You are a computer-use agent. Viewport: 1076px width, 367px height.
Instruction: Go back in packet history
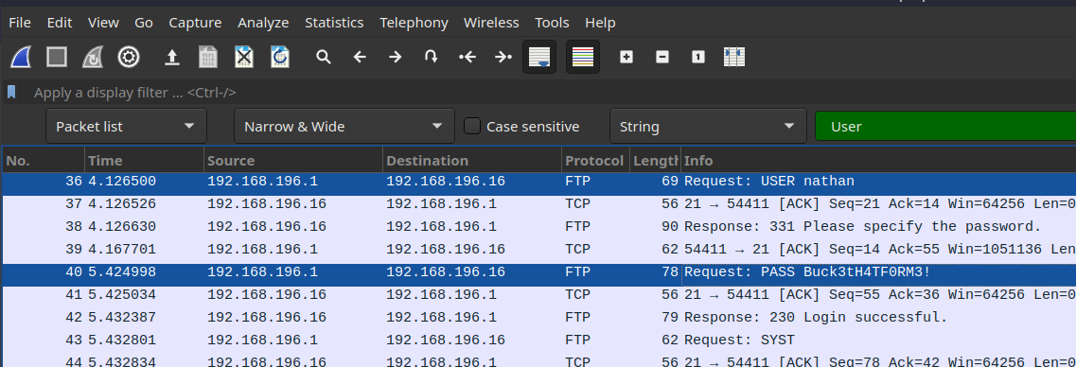(359, 57)
